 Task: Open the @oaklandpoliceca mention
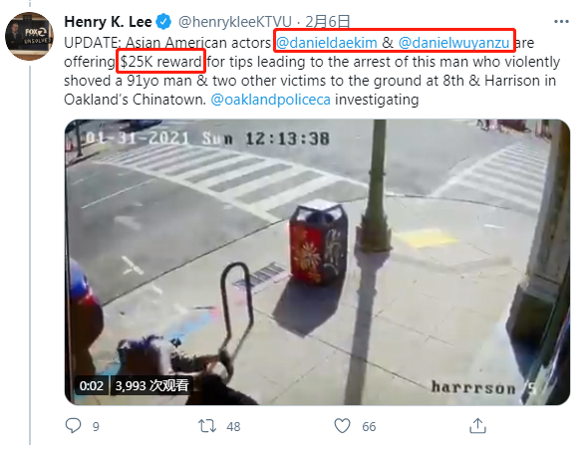[x=270, y=100]
